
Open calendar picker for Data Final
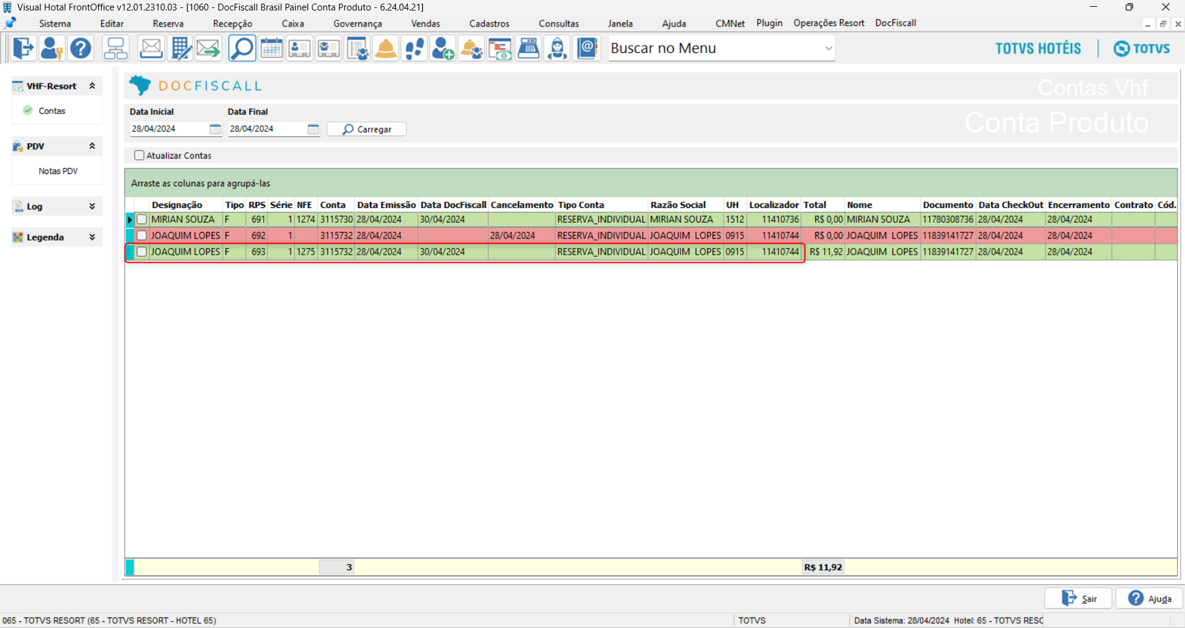tap(313, 129)
